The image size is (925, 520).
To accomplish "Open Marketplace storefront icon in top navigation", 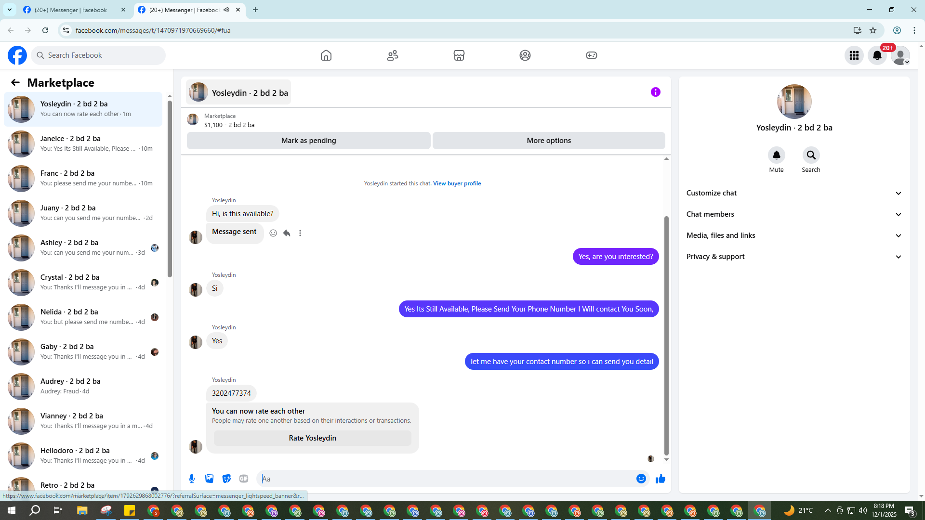I will [x=459, y=55].
